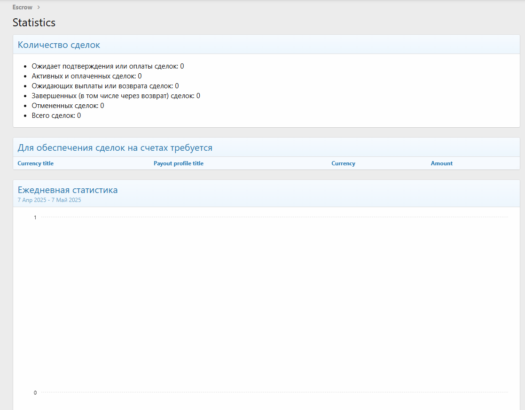
Task: Select 'Ожидает подтверждения или оплаты сделок' line
Action: click(x=108, y=66)
